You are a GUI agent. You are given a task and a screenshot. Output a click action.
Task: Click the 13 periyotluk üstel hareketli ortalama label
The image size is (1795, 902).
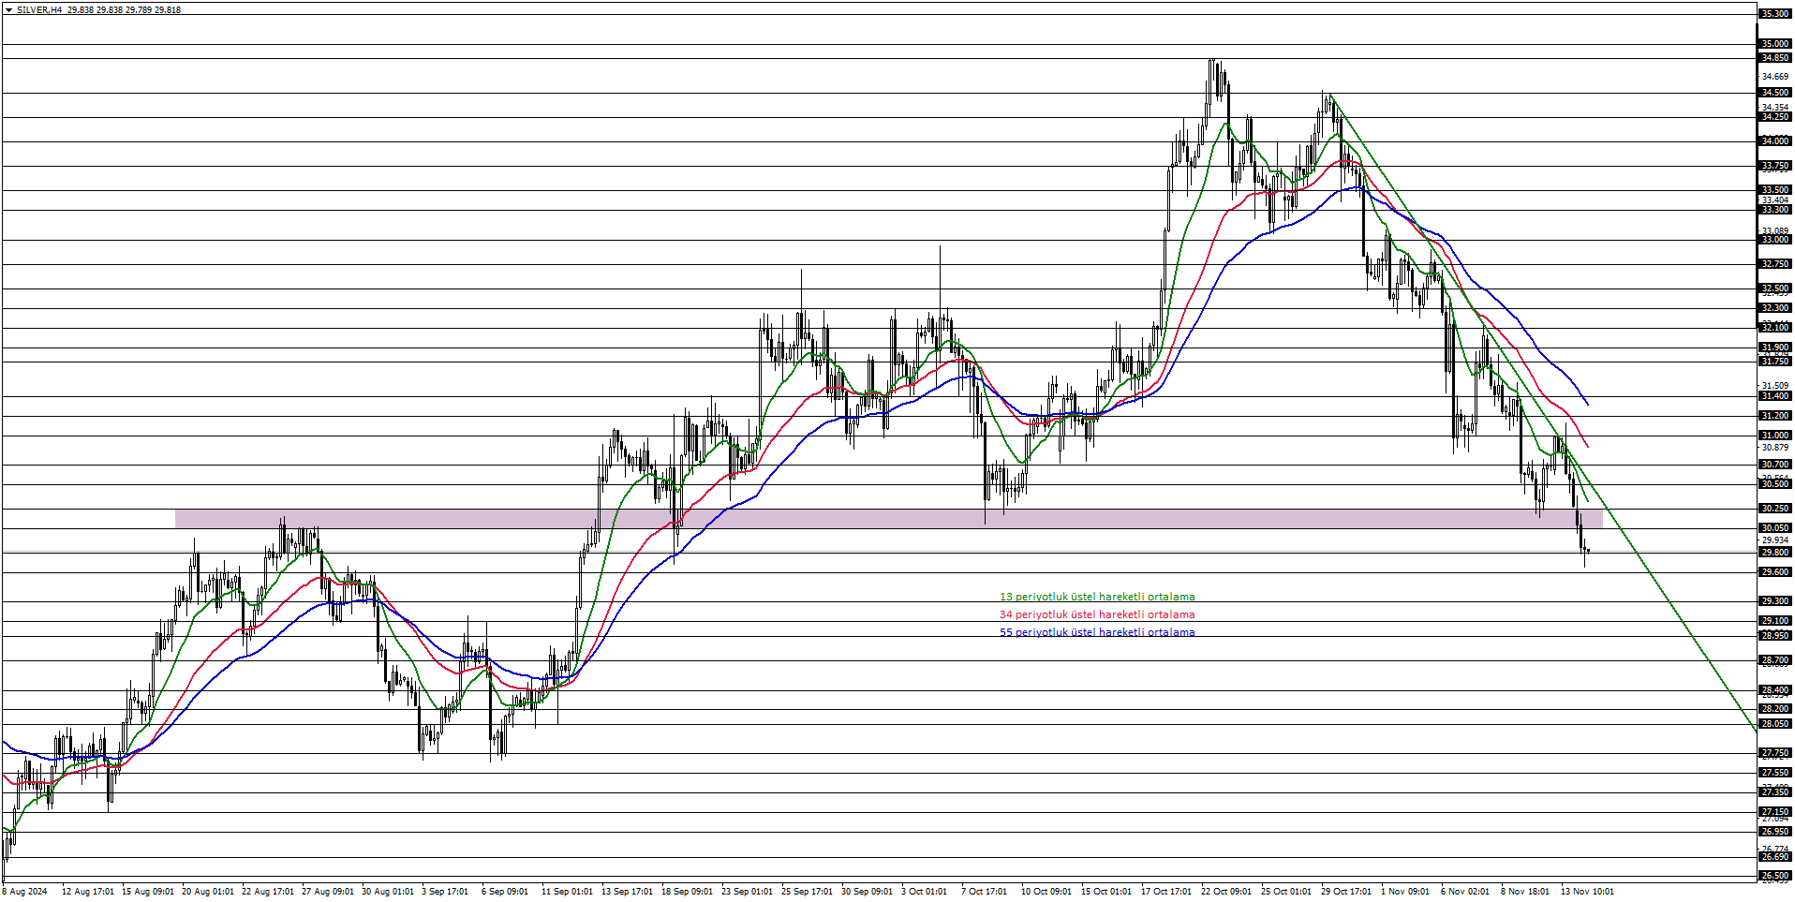(x=1097, y=597)
